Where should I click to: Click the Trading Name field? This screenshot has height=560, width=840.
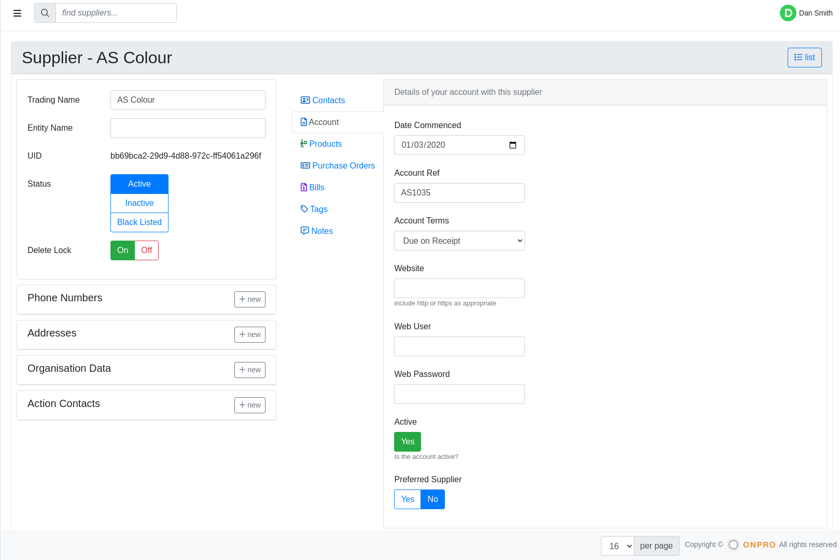point(188,100)
